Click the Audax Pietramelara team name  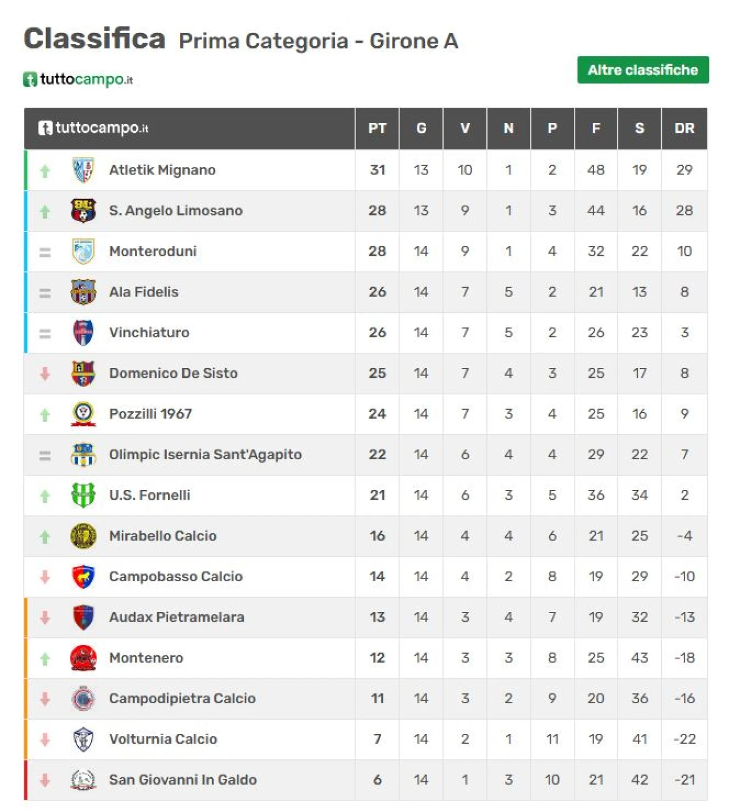tap(177, 617)
